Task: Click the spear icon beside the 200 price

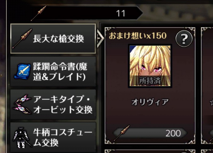Action: click(x=122, y=133)
